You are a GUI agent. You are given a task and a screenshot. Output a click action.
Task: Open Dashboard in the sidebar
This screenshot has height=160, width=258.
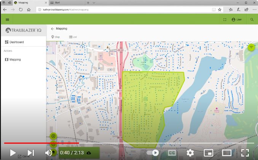[x=16, y=42]
